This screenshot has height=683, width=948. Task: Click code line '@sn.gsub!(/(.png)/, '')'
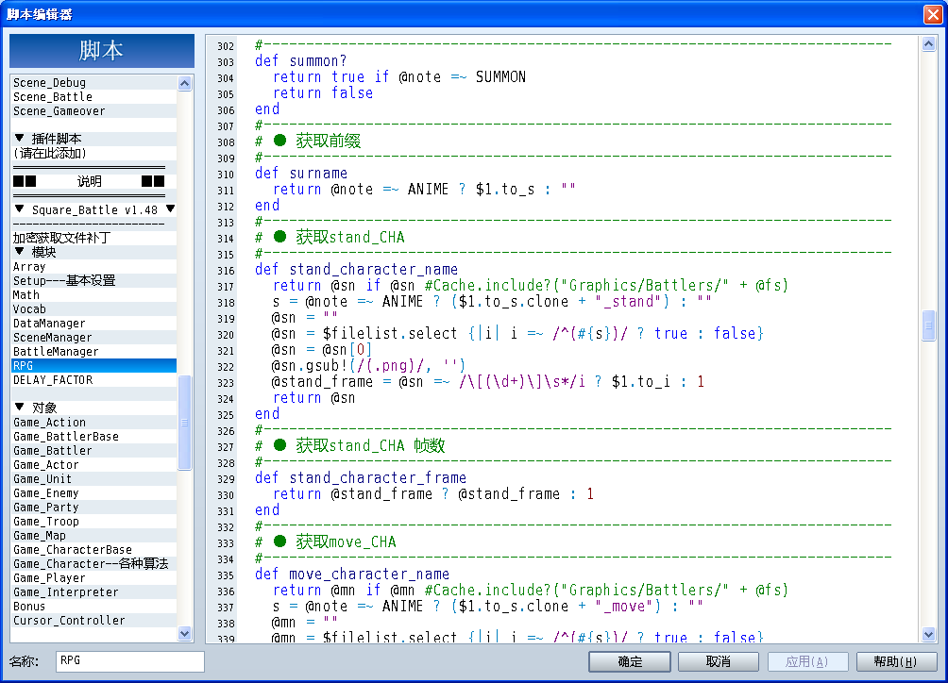pos(369,365)
